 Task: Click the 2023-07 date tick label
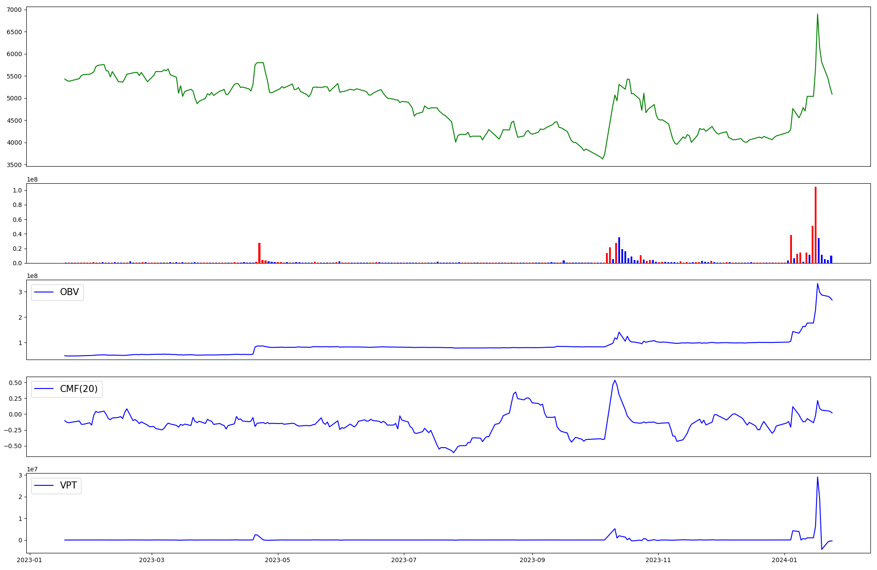tap(403, 560)
